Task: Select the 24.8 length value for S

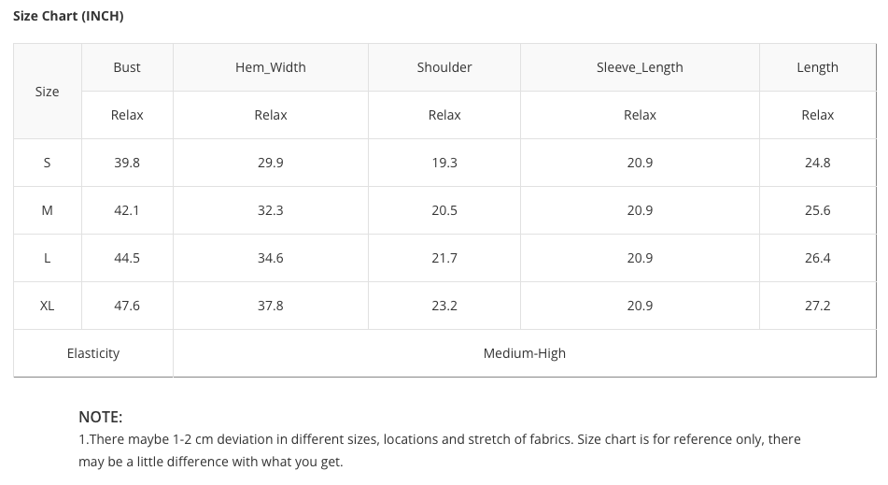Action: [817, 163]
